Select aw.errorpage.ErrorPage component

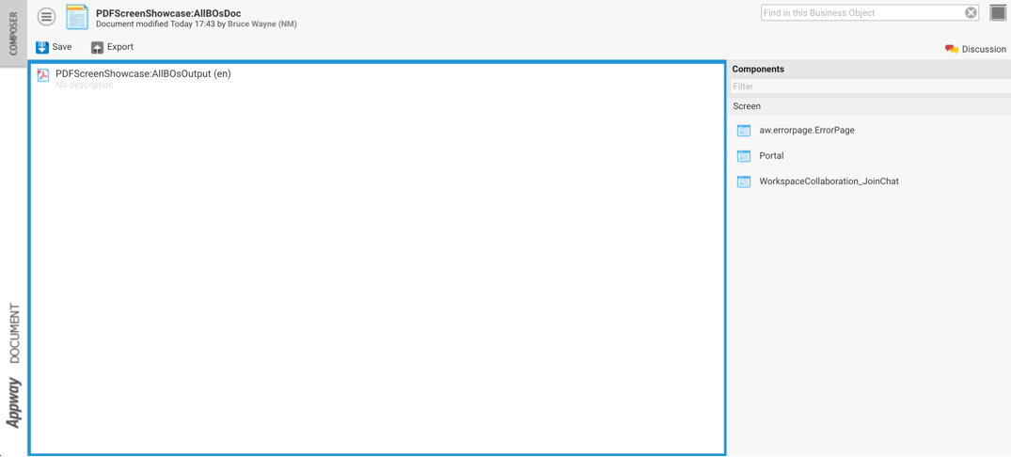(807, 130)
